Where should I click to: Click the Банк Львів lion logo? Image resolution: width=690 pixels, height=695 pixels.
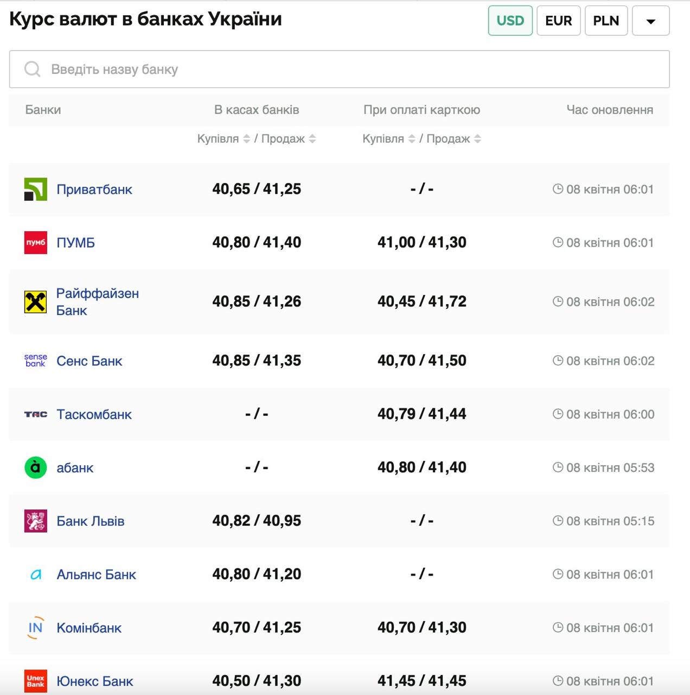(36, 521)
